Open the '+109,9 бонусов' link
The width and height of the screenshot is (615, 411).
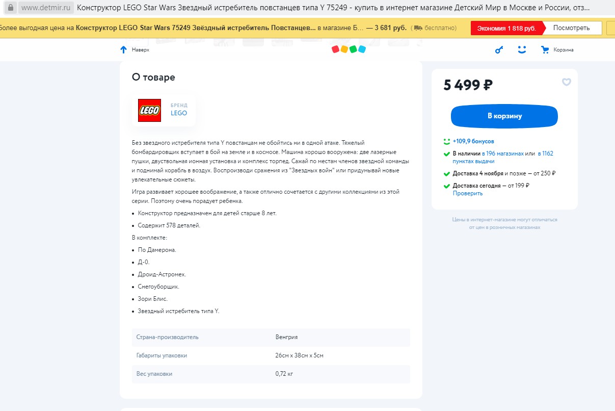pyautogui.click(x=473, y=141)
